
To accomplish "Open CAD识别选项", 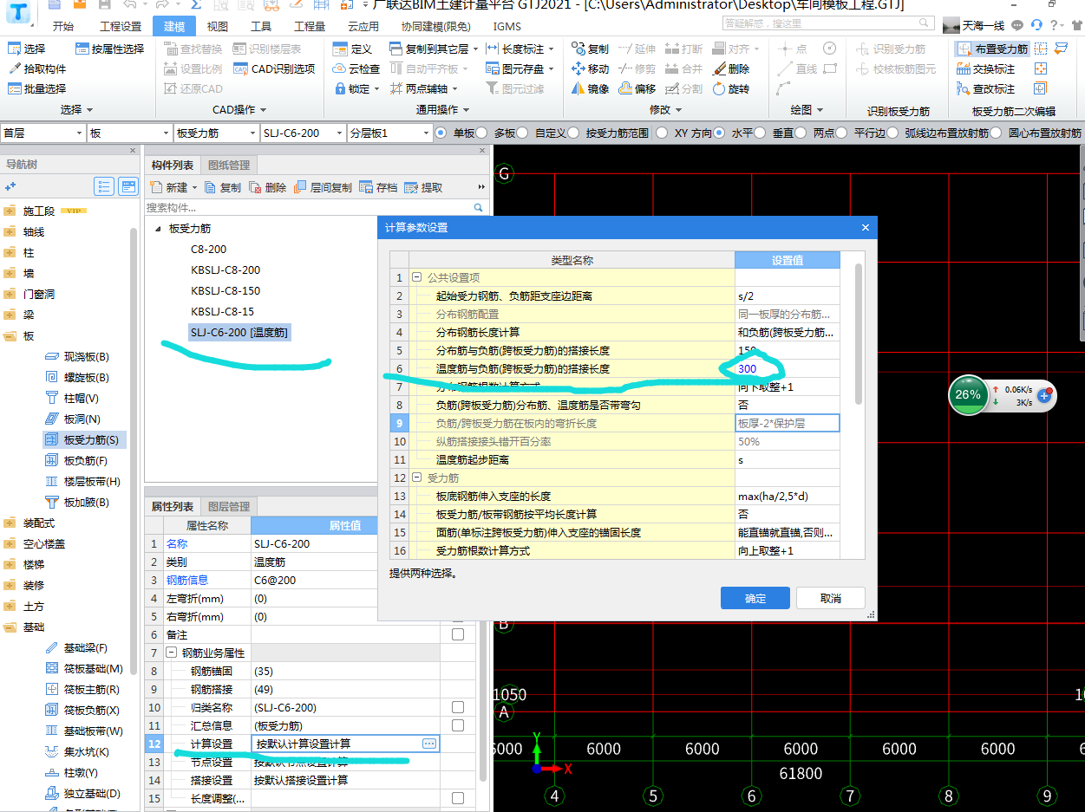I will tap(274, 68).
